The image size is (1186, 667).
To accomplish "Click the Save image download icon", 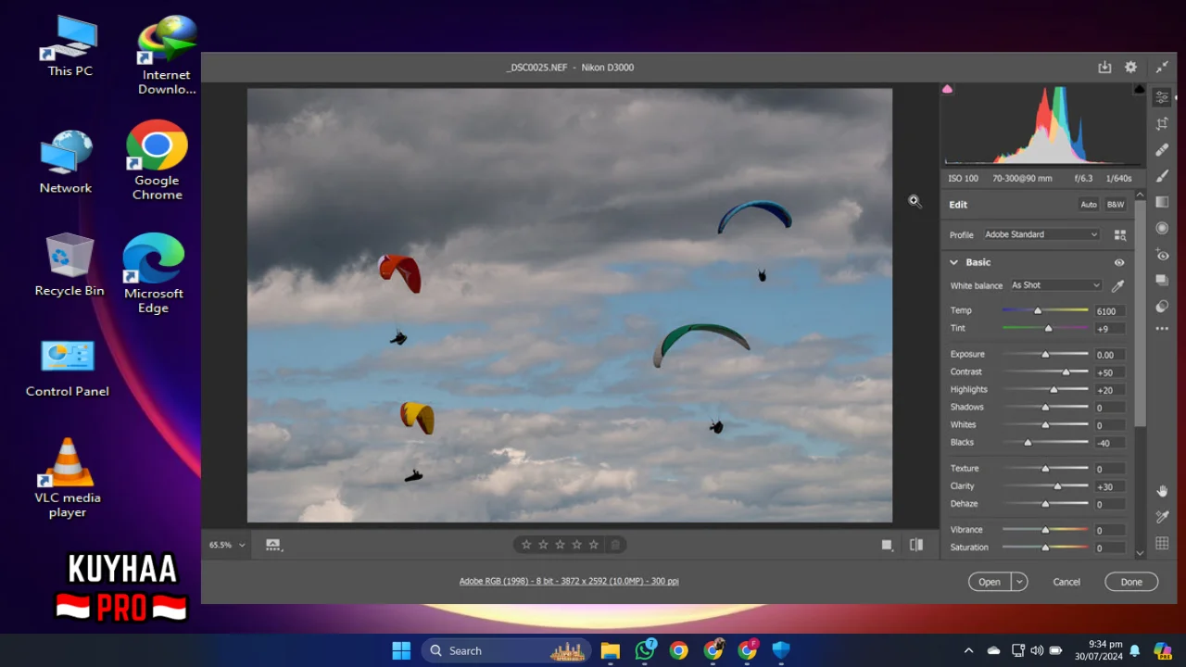I will tap(1104, 68).
